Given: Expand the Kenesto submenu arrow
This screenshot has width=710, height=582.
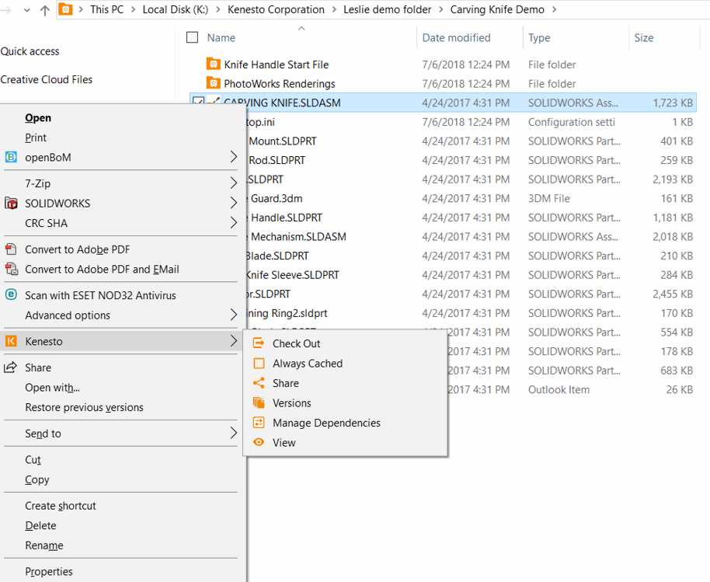Looking at the screenshot, I should pyautogui.click(x=233, y=341).
